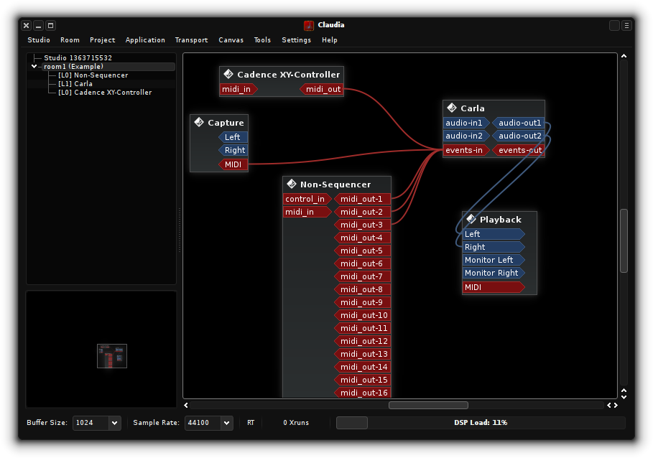Select the midi_out-10 port
This screenshot has height=458, width=653.
[362, 315]
